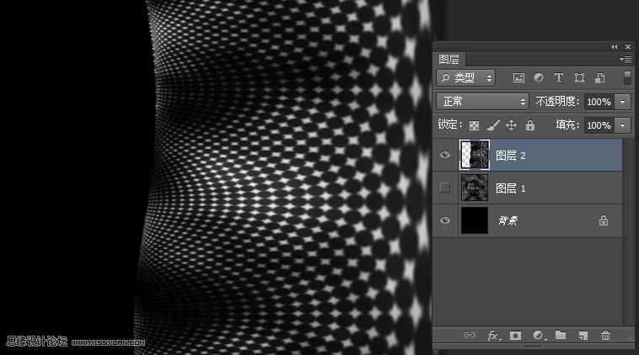Click the type layer filter icon
The width and height of the screenshot is (639, 355).
pyautogui.click(x=558, y=78)
